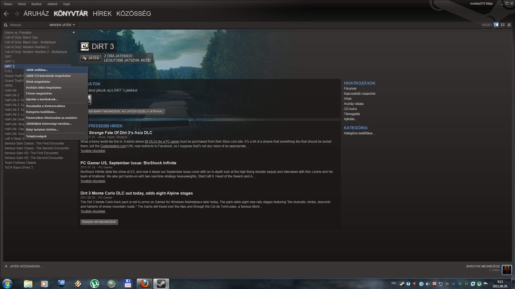Launch Winamp from taskbar
This screenshot has height=289, width=515.
(78, 284)
